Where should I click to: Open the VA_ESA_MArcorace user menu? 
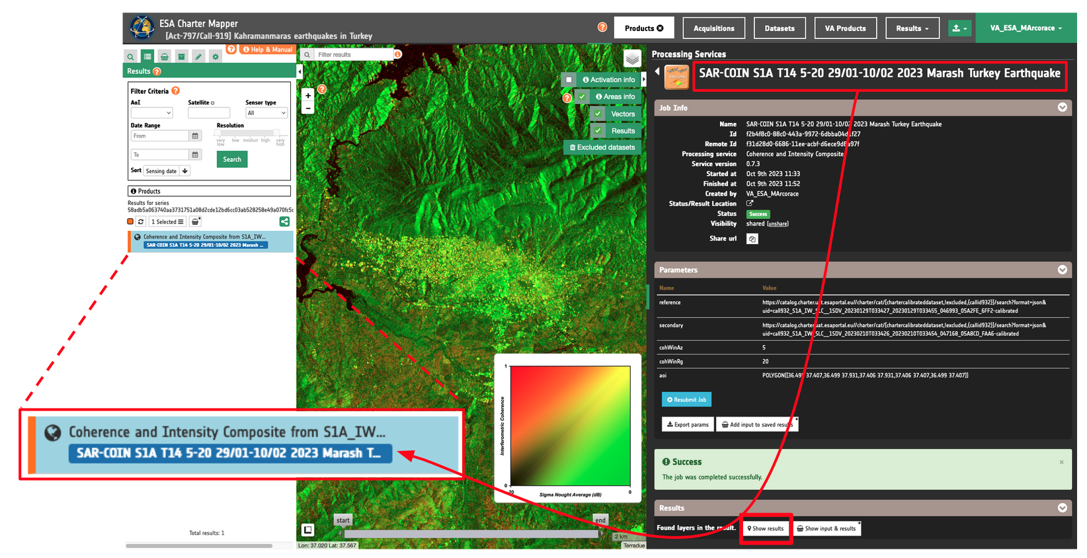pos(1026,28)
